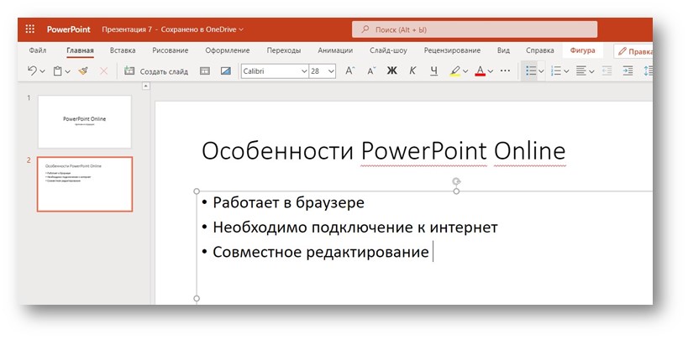Click the Delete X icon
This screenshot has height=340, width=688.
[103, 71]
